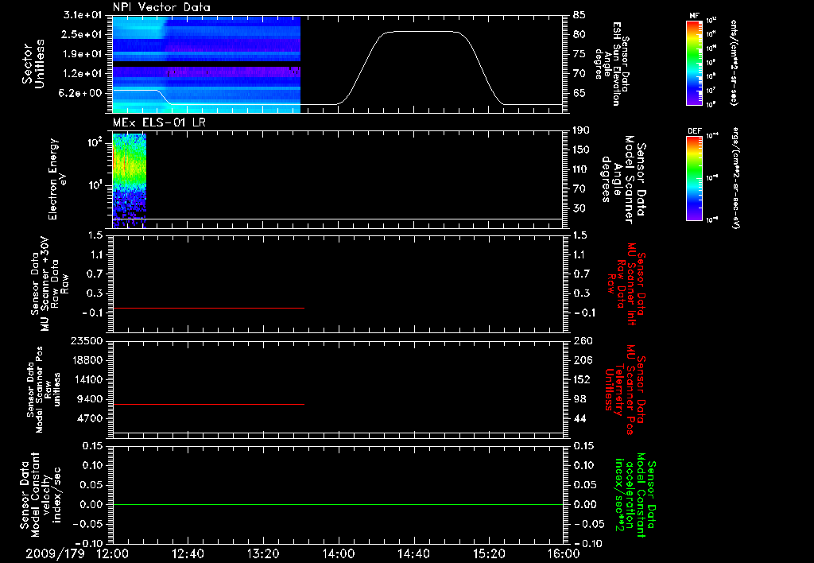Click the ELS electron energy spectrogram image

(x=130, y=181)
